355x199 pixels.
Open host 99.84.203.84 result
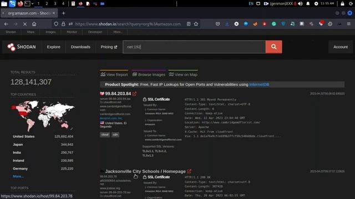118,93
